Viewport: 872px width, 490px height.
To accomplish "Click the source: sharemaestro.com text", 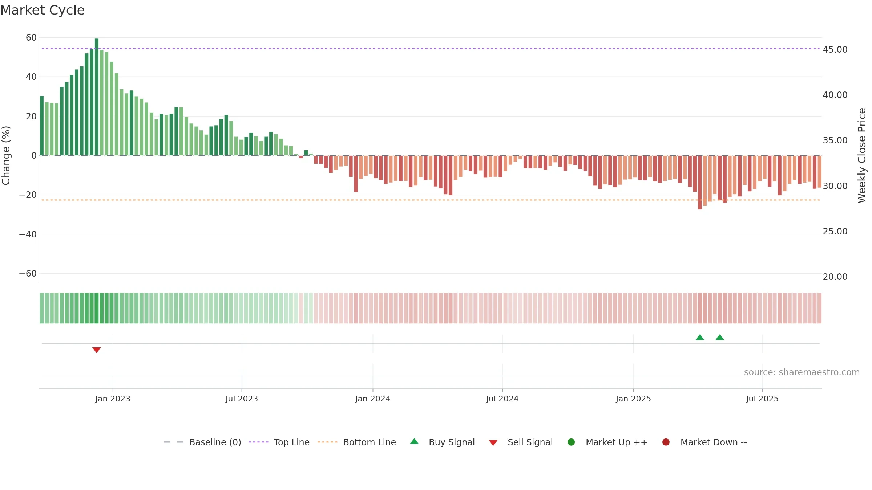I will (802, 372).
